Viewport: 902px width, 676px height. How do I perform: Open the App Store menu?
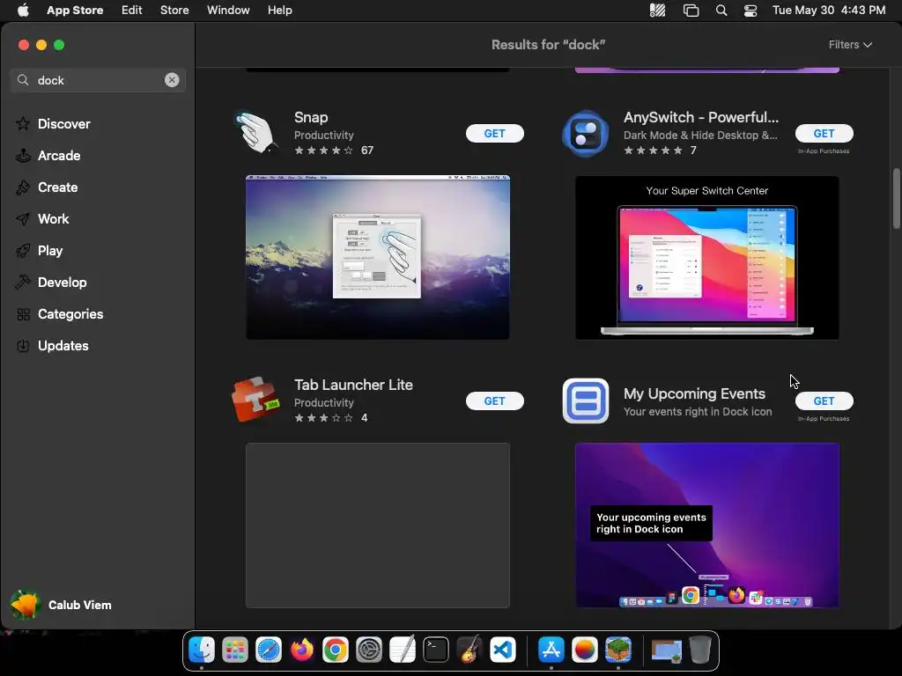[x=75, y=10]
